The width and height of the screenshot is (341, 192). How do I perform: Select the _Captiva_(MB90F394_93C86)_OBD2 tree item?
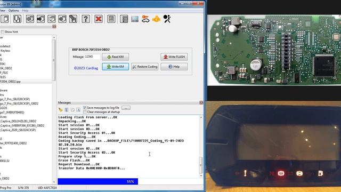(22, 126)
